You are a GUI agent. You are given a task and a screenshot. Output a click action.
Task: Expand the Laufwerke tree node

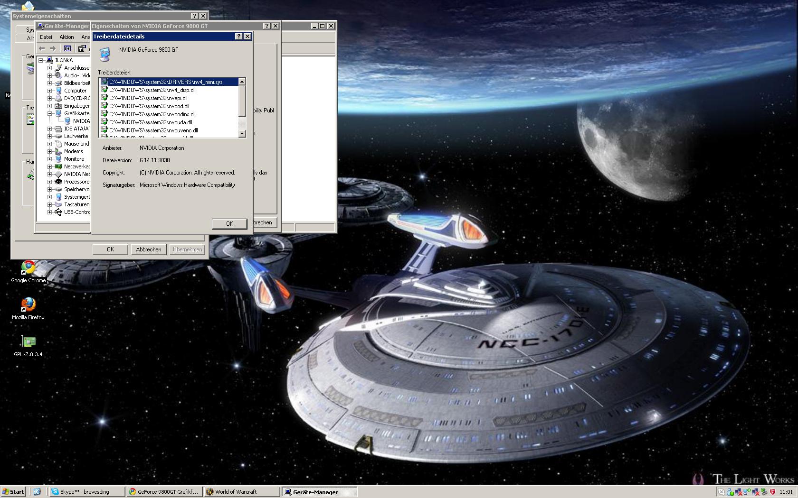(49, 136)
